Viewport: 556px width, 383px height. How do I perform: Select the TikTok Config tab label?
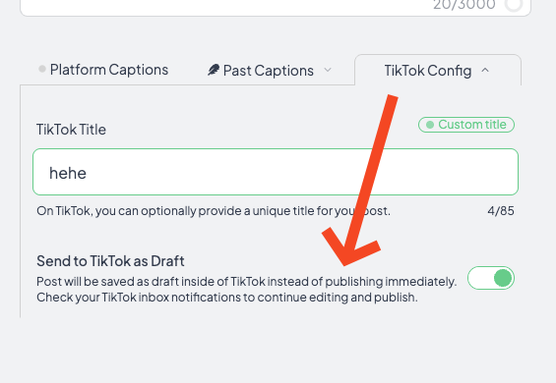click(x=428, y=71)
